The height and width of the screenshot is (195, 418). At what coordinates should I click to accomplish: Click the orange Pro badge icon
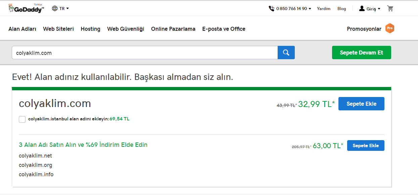389,28
